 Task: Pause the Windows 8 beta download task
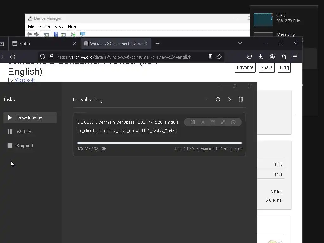[193, 122]
